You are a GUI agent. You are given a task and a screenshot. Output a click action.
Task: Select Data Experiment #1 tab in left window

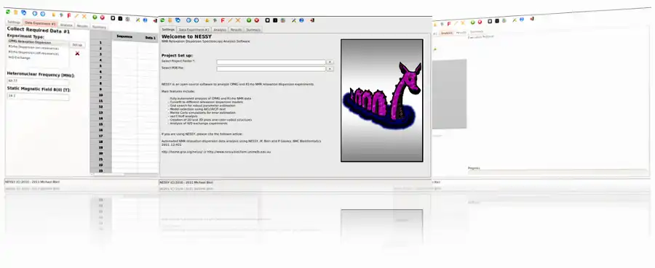click(x=40, y=23)
